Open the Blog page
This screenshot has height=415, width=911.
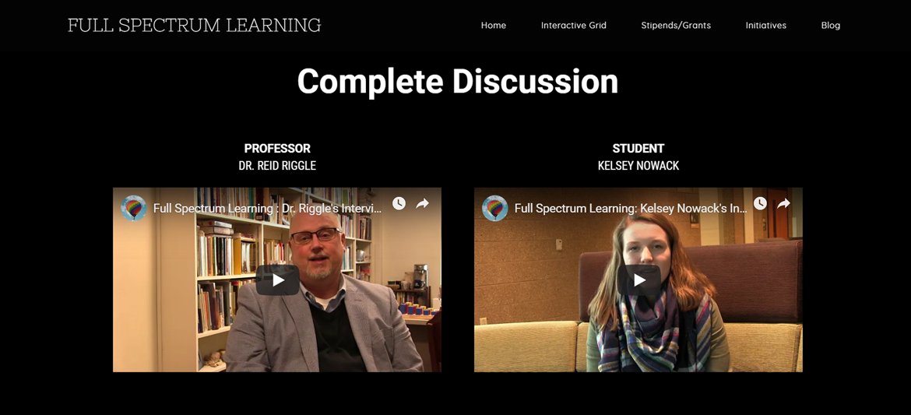coord(830,26)
